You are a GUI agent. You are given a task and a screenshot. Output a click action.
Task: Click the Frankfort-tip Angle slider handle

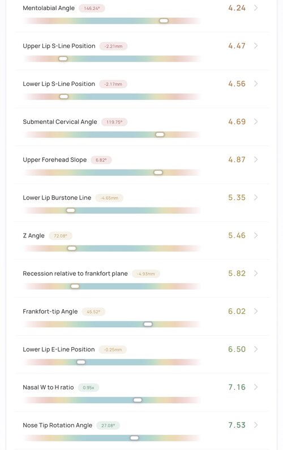pos(148,324)
